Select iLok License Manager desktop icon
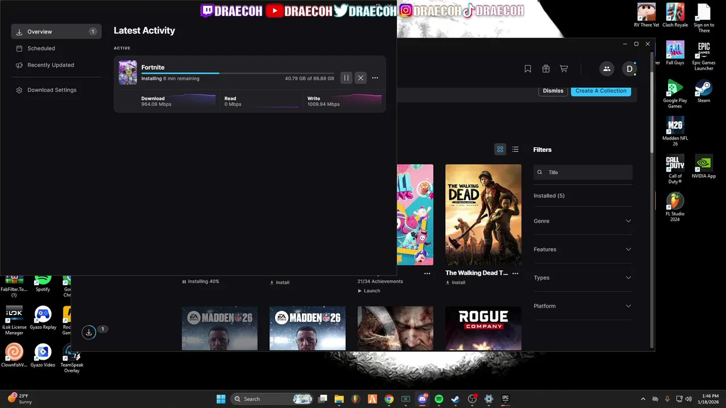Image resolution: width=726 pixels, height=408 pixels. pyautogui.click(x=14, y=321)
